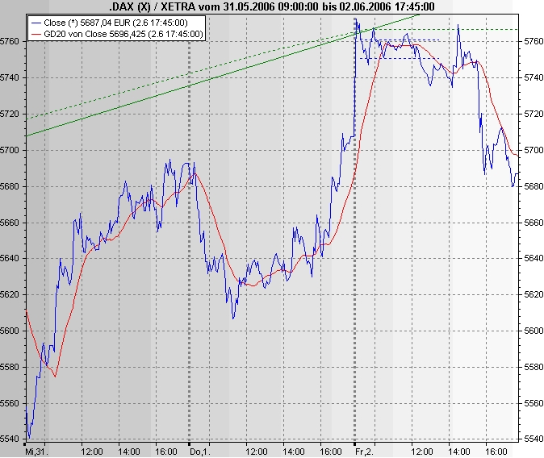Viewport: 544px width, 458px height.
Task: Click the Fr,2. date axis label
Action: (364, 452)
